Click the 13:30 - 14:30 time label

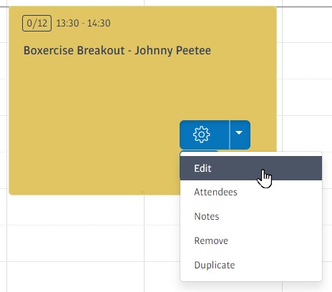click(83, 23)
